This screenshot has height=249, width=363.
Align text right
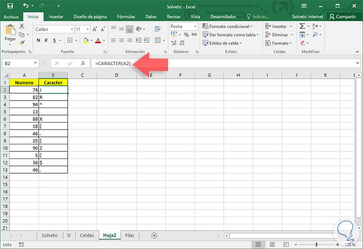tap(130, 40)
